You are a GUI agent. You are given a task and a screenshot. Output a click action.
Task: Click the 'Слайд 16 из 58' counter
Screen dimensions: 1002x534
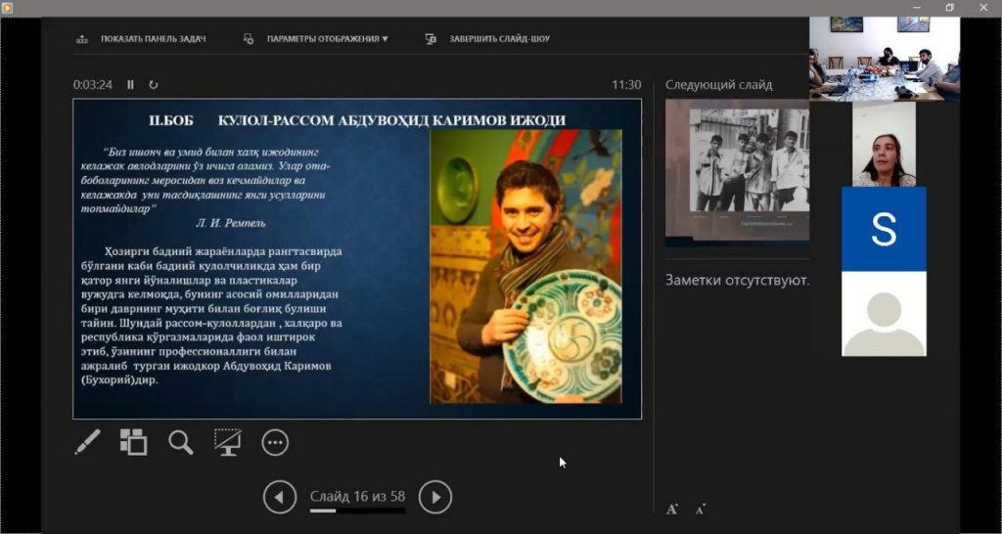pyautogui.click(x=357, y=496)
